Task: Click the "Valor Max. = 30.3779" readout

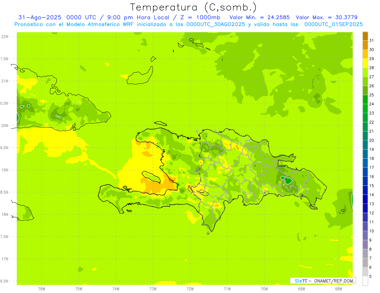Action: tap(326, 17)
